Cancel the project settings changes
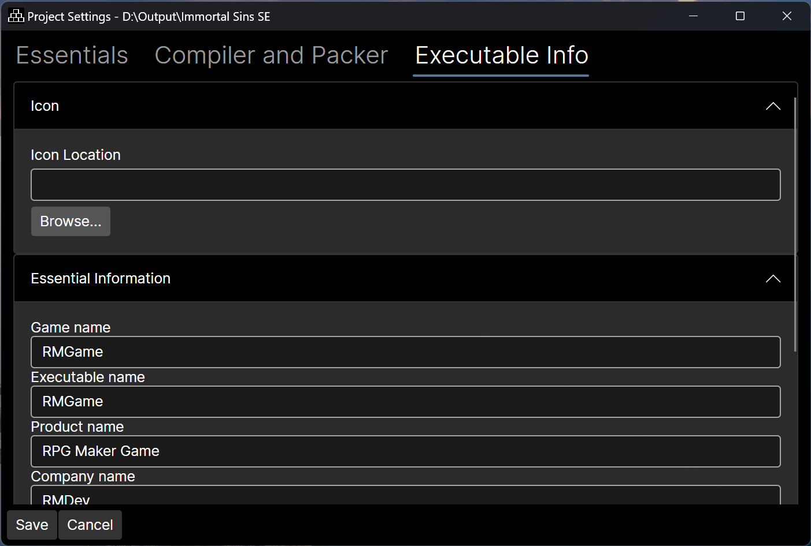Image resolution: width=811 pixels, height=546 pixels. (x=90, y=525)
